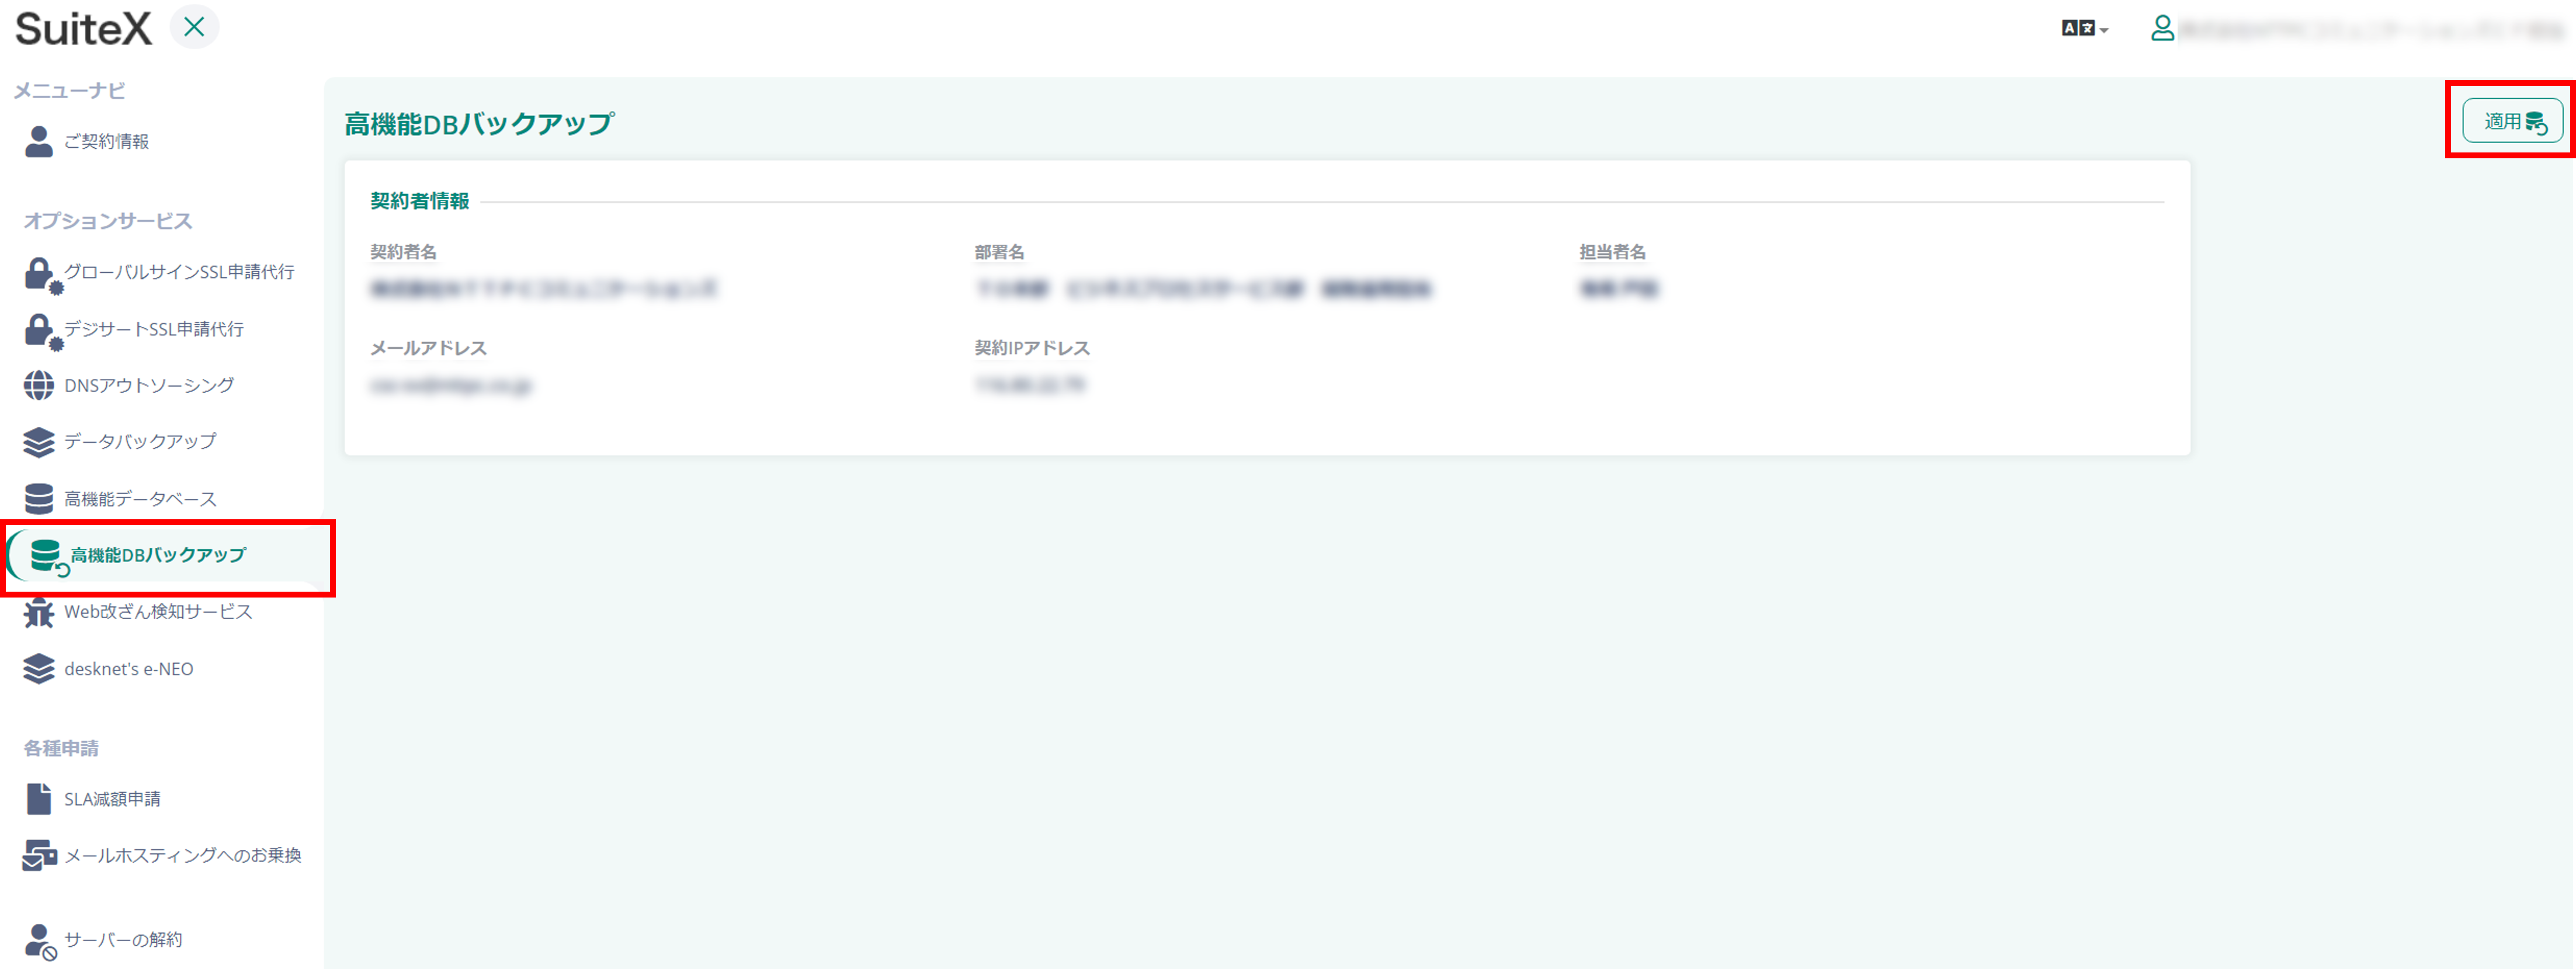This screenshot has height=969, width=2576.
Task: Open SLA減額申請 menu item
Action: point(112,799)
